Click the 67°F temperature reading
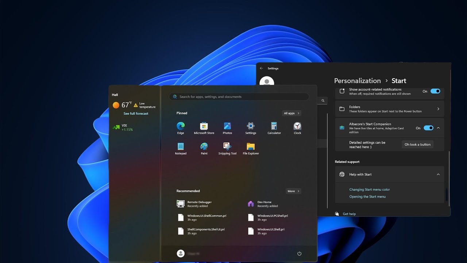Viewport: 467px width, 263px height. click(126, 105)
